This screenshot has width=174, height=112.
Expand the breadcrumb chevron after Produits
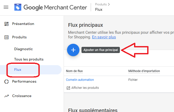(109, 4)
